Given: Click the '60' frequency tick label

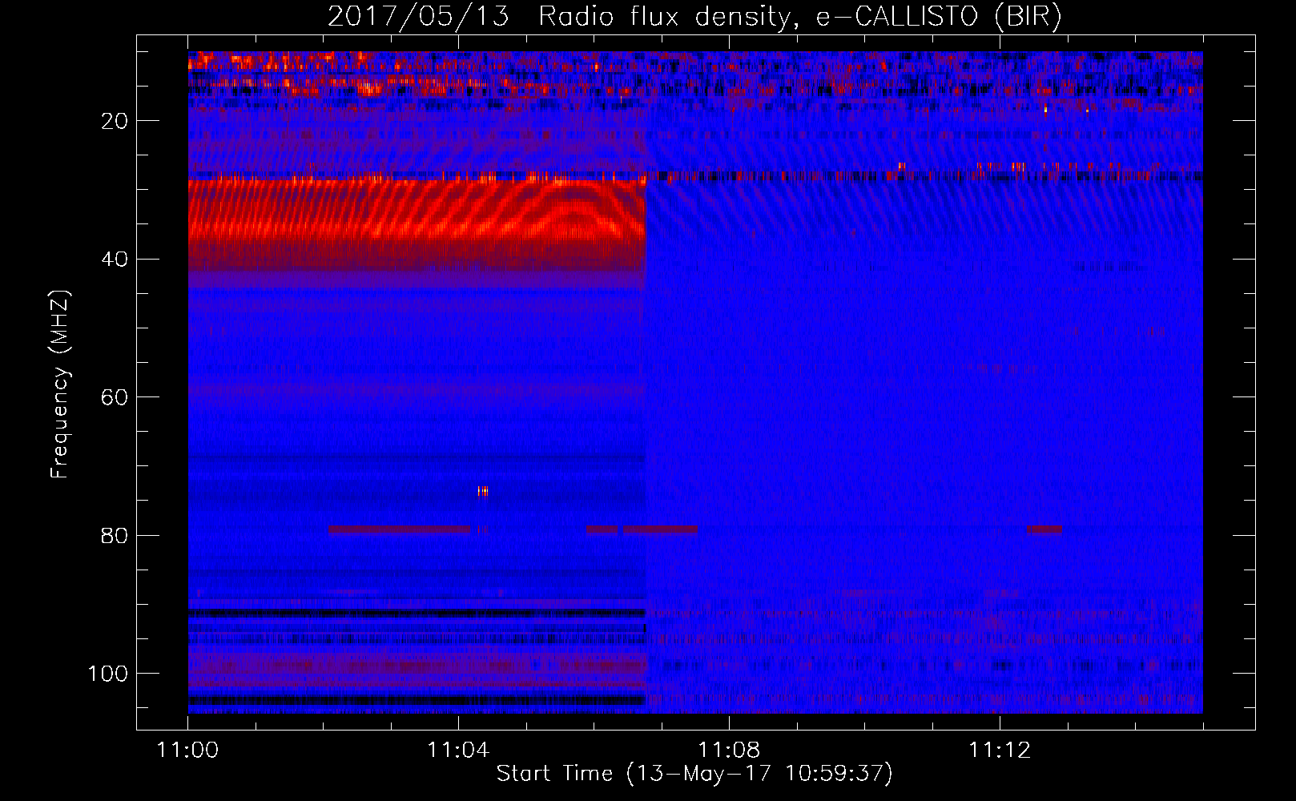Looking at the screenshot, I should point(115,398).
